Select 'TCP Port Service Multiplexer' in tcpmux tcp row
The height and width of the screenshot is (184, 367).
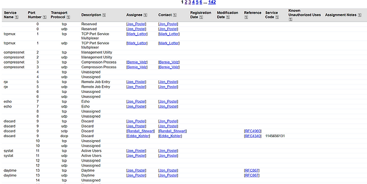95,36
